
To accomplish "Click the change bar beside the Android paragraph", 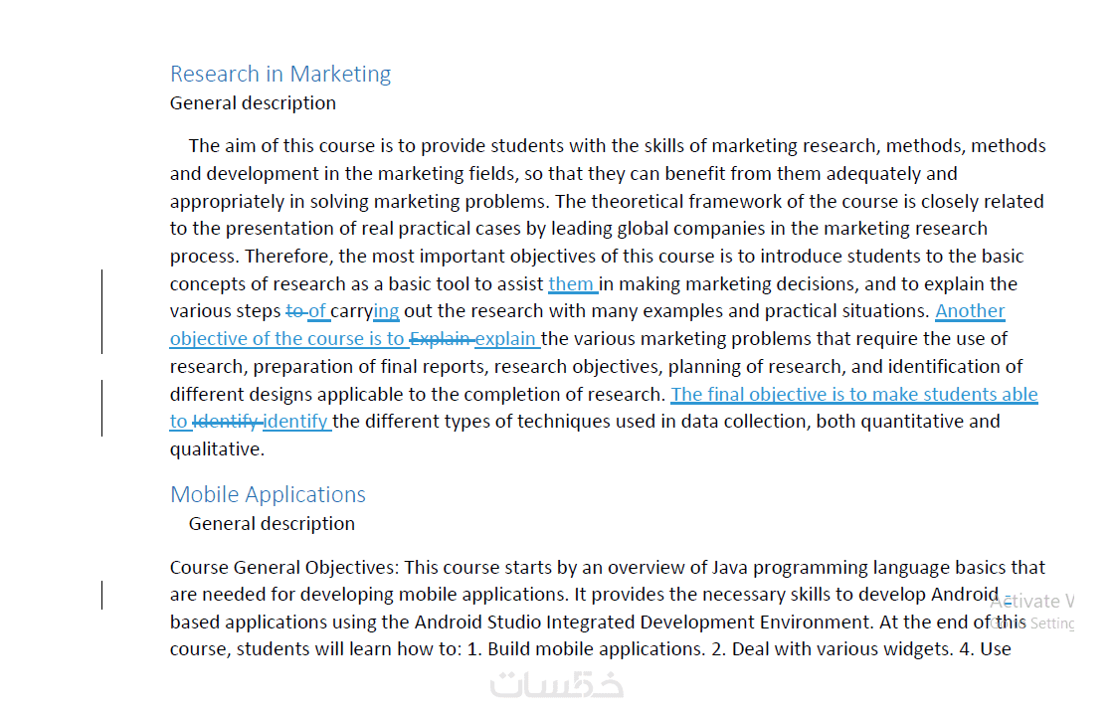I will coord(101,595).
